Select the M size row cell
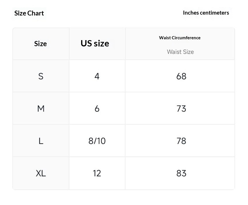The width and height of the screenshot is (248, 205). tap(41, 109)
